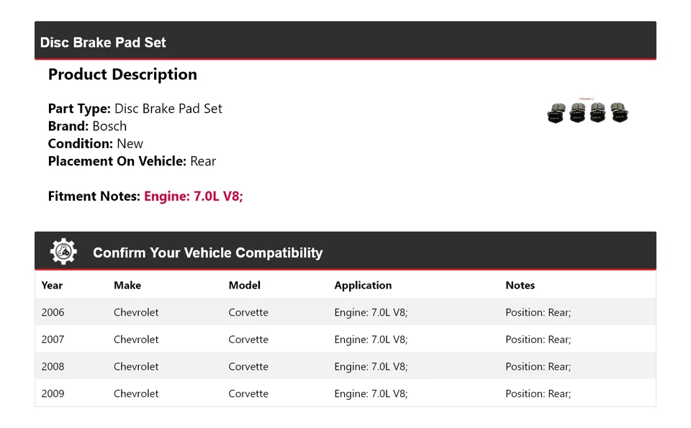The height and width of the screenshot is (428, 691).
Task: Open the brake pad product thumbnail
Action: (588, 111)
